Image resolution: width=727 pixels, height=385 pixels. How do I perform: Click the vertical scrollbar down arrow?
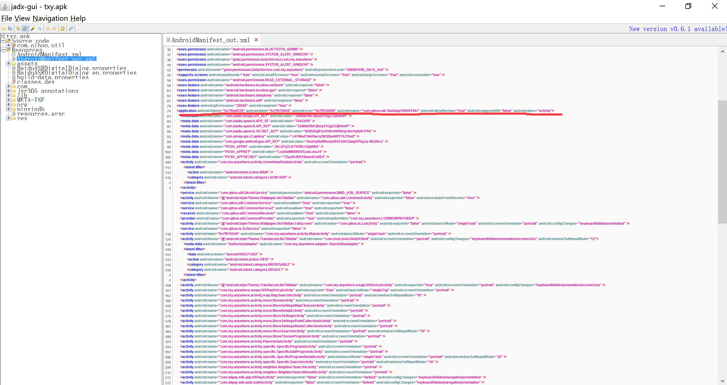722,381
